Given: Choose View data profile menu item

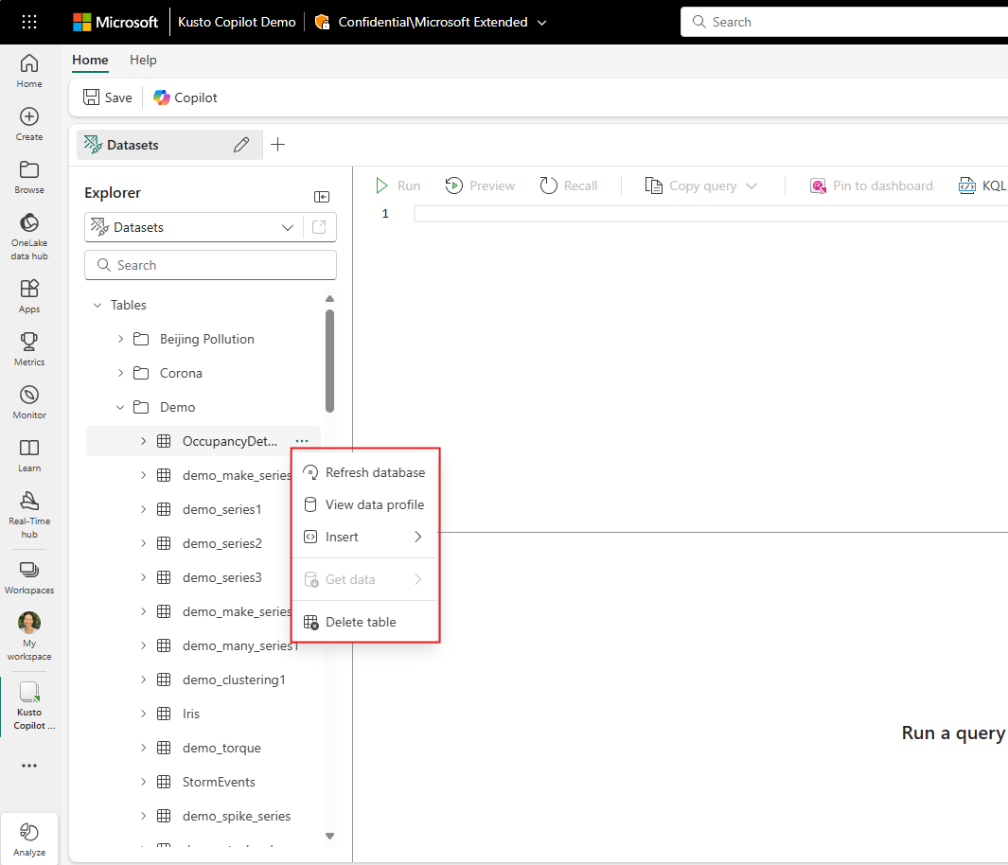Looking at the screenshot, I should [374, 504].
